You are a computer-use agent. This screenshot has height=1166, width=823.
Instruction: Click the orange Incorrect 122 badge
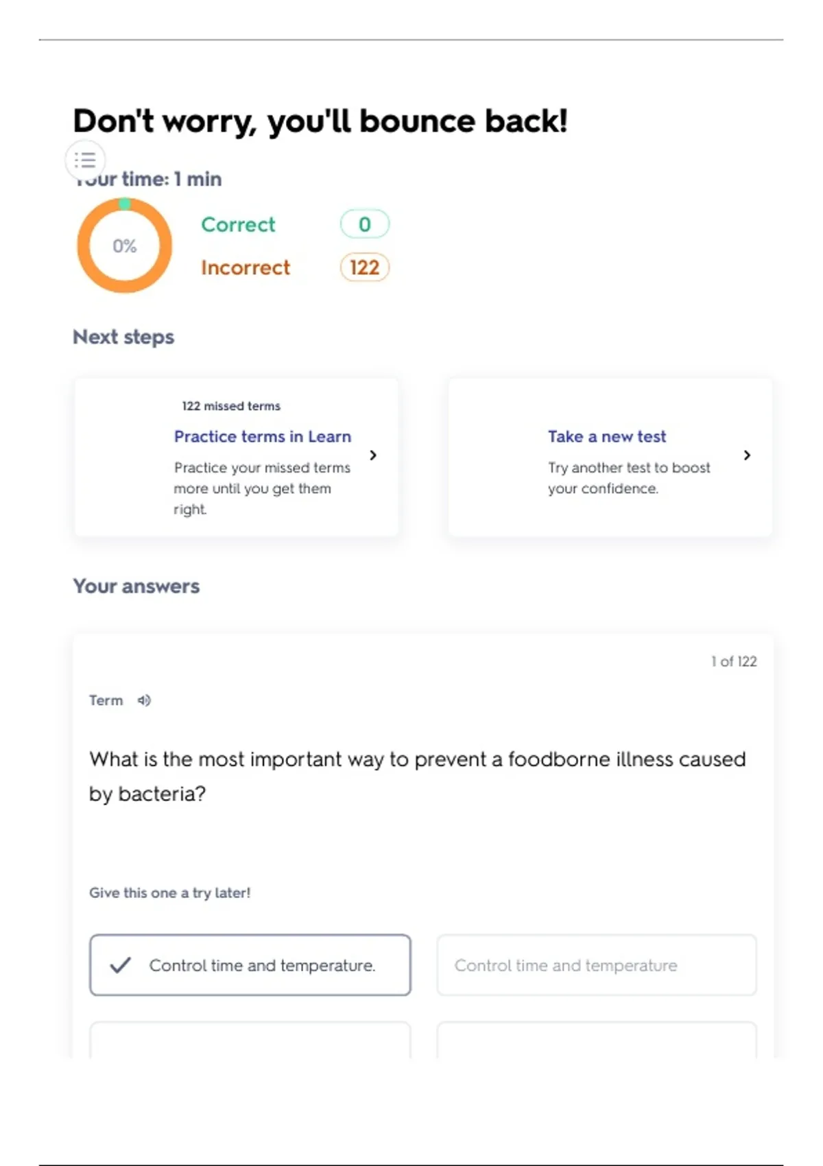(x=364, y=267)
